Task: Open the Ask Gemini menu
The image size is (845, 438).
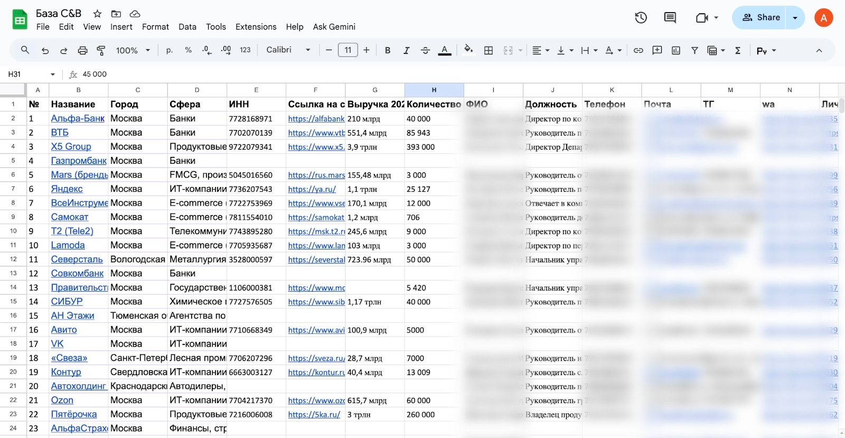Action: tap(334, 27)
